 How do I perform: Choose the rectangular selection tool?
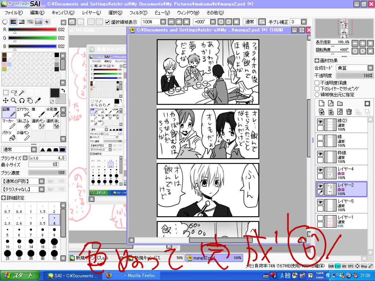[6, 93]
